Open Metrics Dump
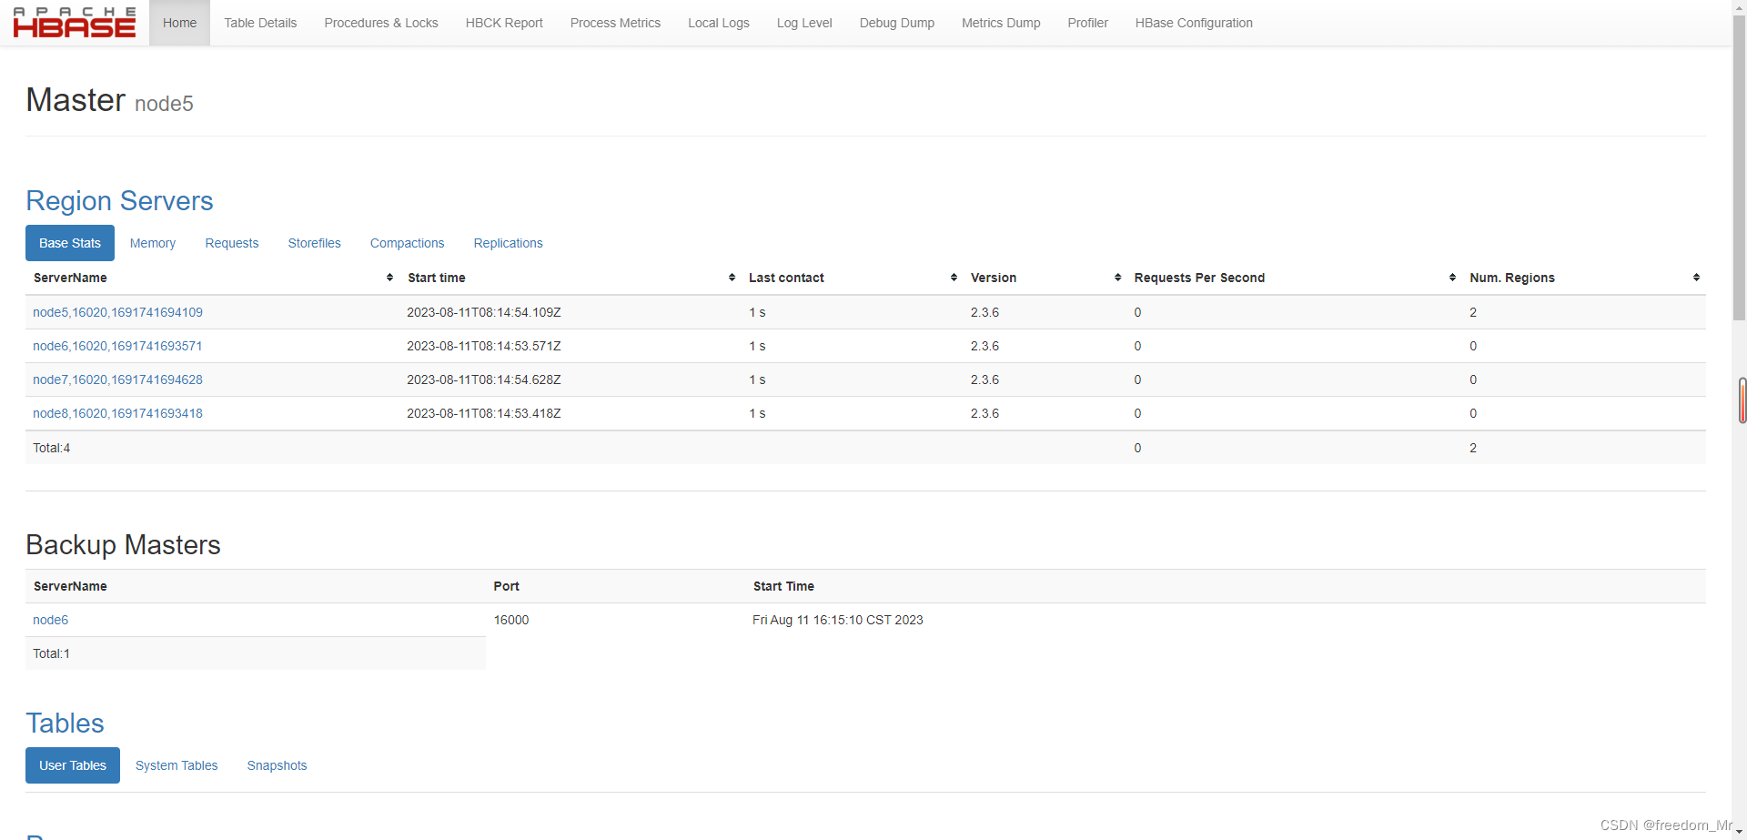This screenshot has height=840, width=1747. pos(1001,23)
